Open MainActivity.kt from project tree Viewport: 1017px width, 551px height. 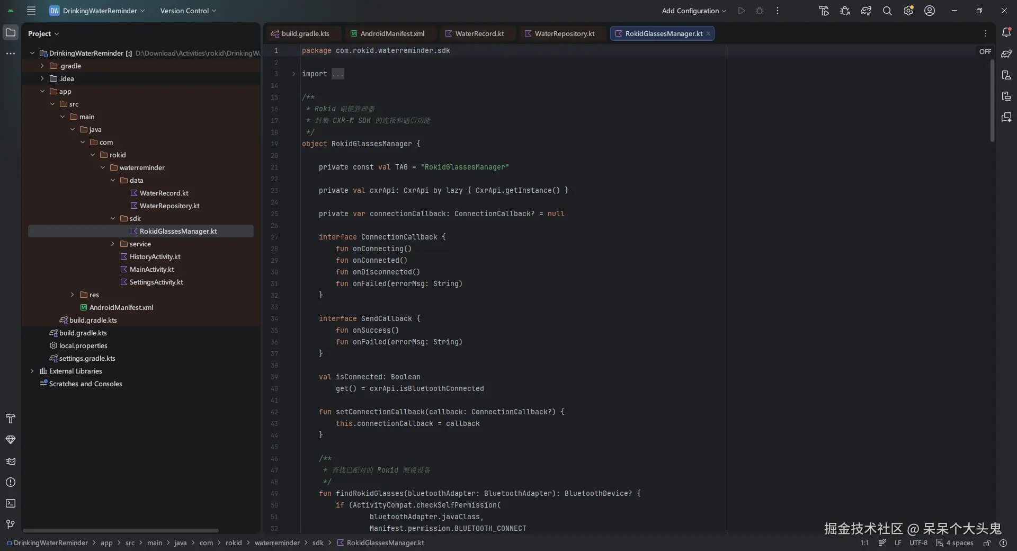tap(151, 269)
